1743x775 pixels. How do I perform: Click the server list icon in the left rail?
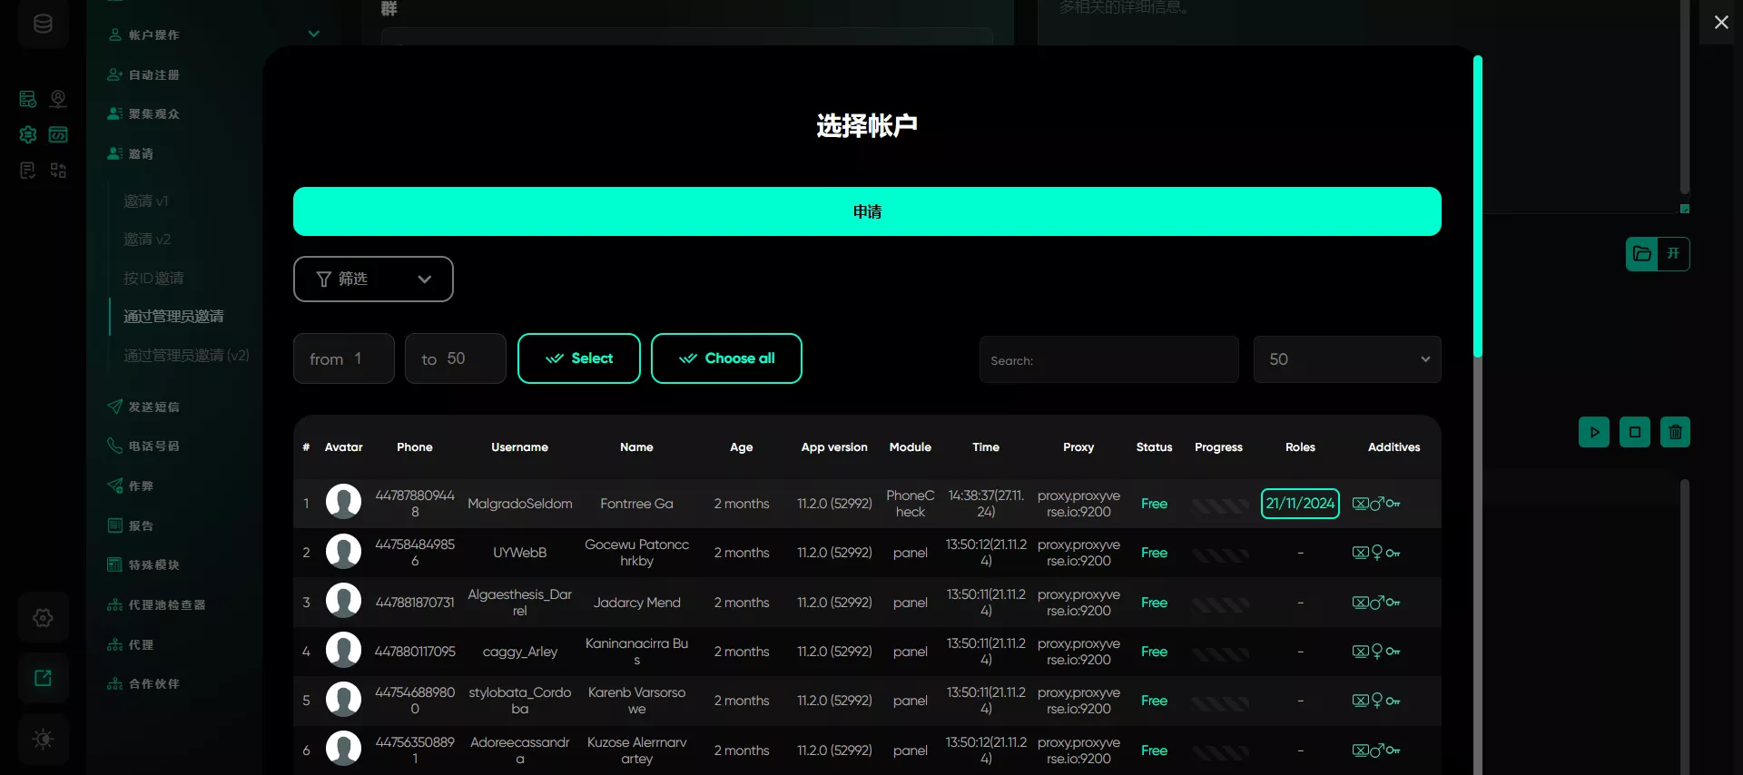[28, 98]
